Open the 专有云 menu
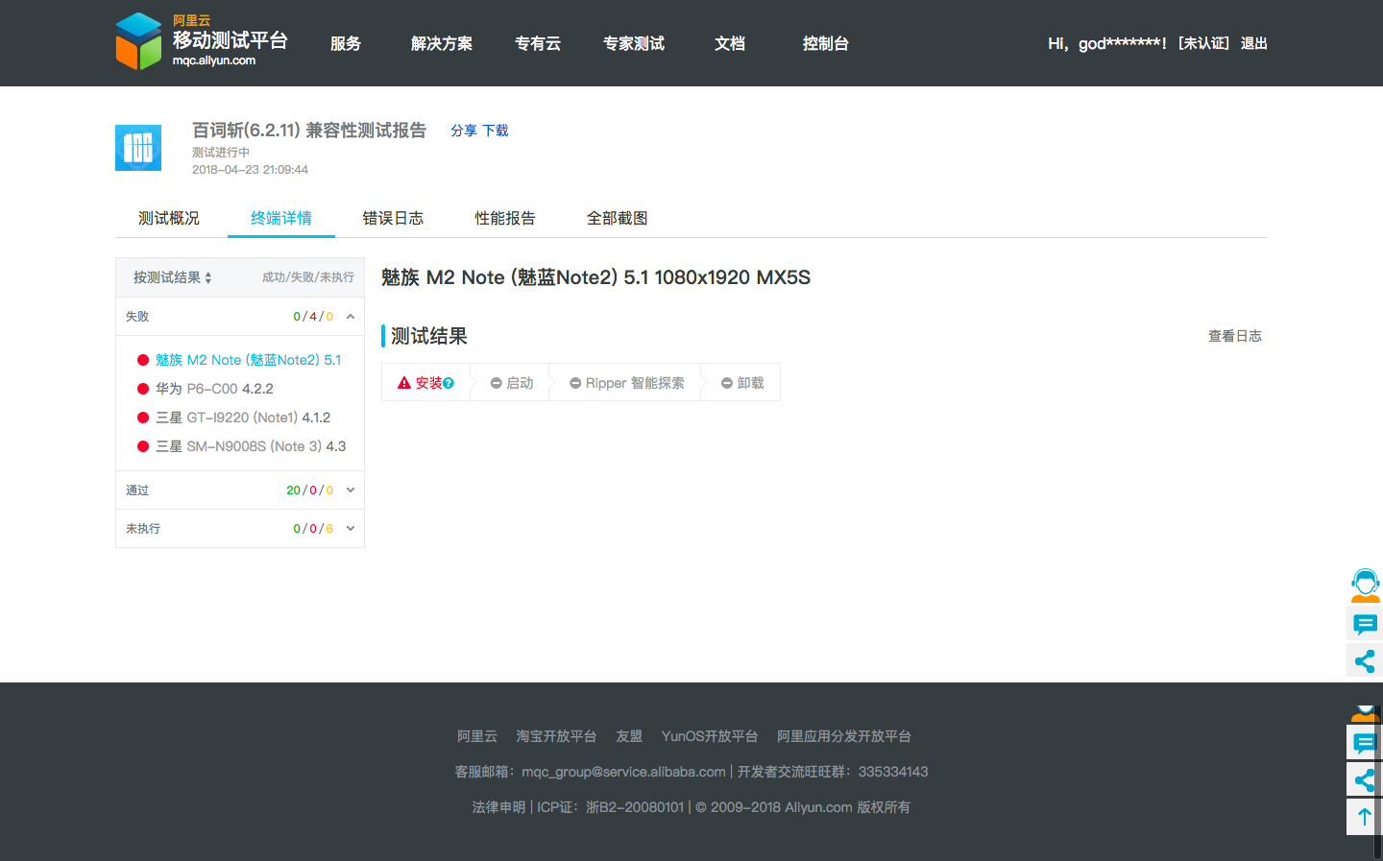Screen dimensions: 1383x861 click(x=538, y=43)
